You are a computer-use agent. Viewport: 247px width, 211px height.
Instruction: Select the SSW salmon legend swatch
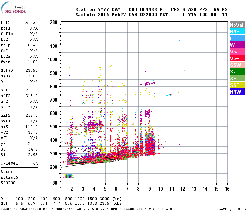[237, 65]
